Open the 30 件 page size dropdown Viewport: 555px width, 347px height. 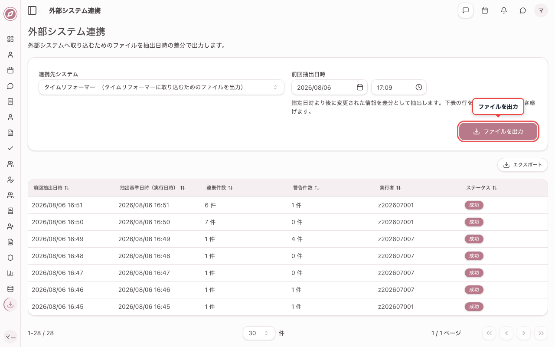pos(259,333)
